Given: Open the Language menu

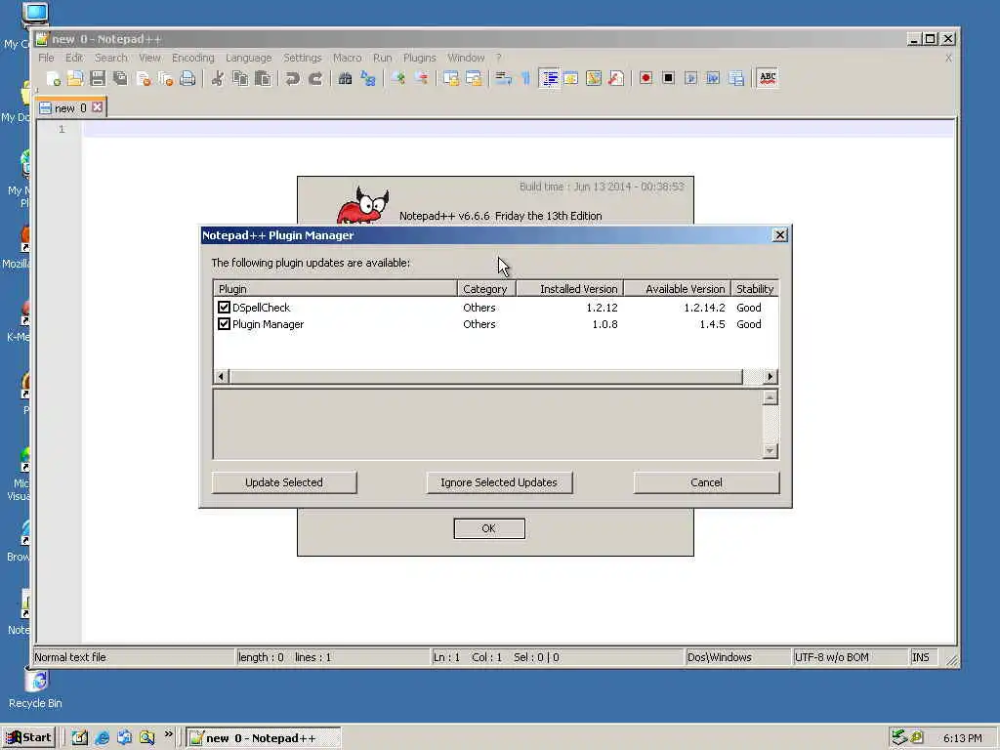Looking at the screenshot, I should pos(249,58).
